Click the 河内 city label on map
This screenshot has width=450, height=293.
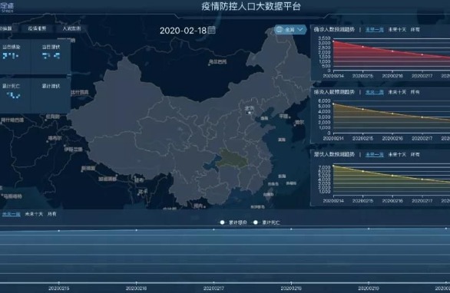pyautogui.click(x=199, y=206)
